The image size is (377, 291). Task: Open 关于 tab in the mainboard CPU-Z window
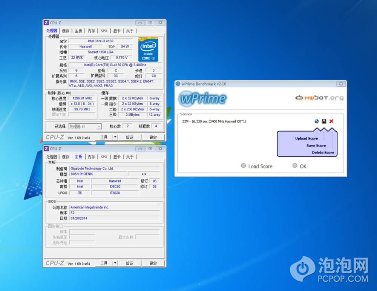tap(130, 157)
